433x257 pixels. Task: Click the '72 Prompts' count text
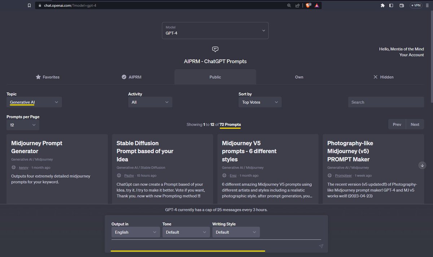230,125
